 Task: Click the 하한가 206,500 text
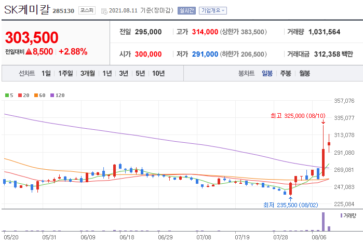click(x=244, y=54)
